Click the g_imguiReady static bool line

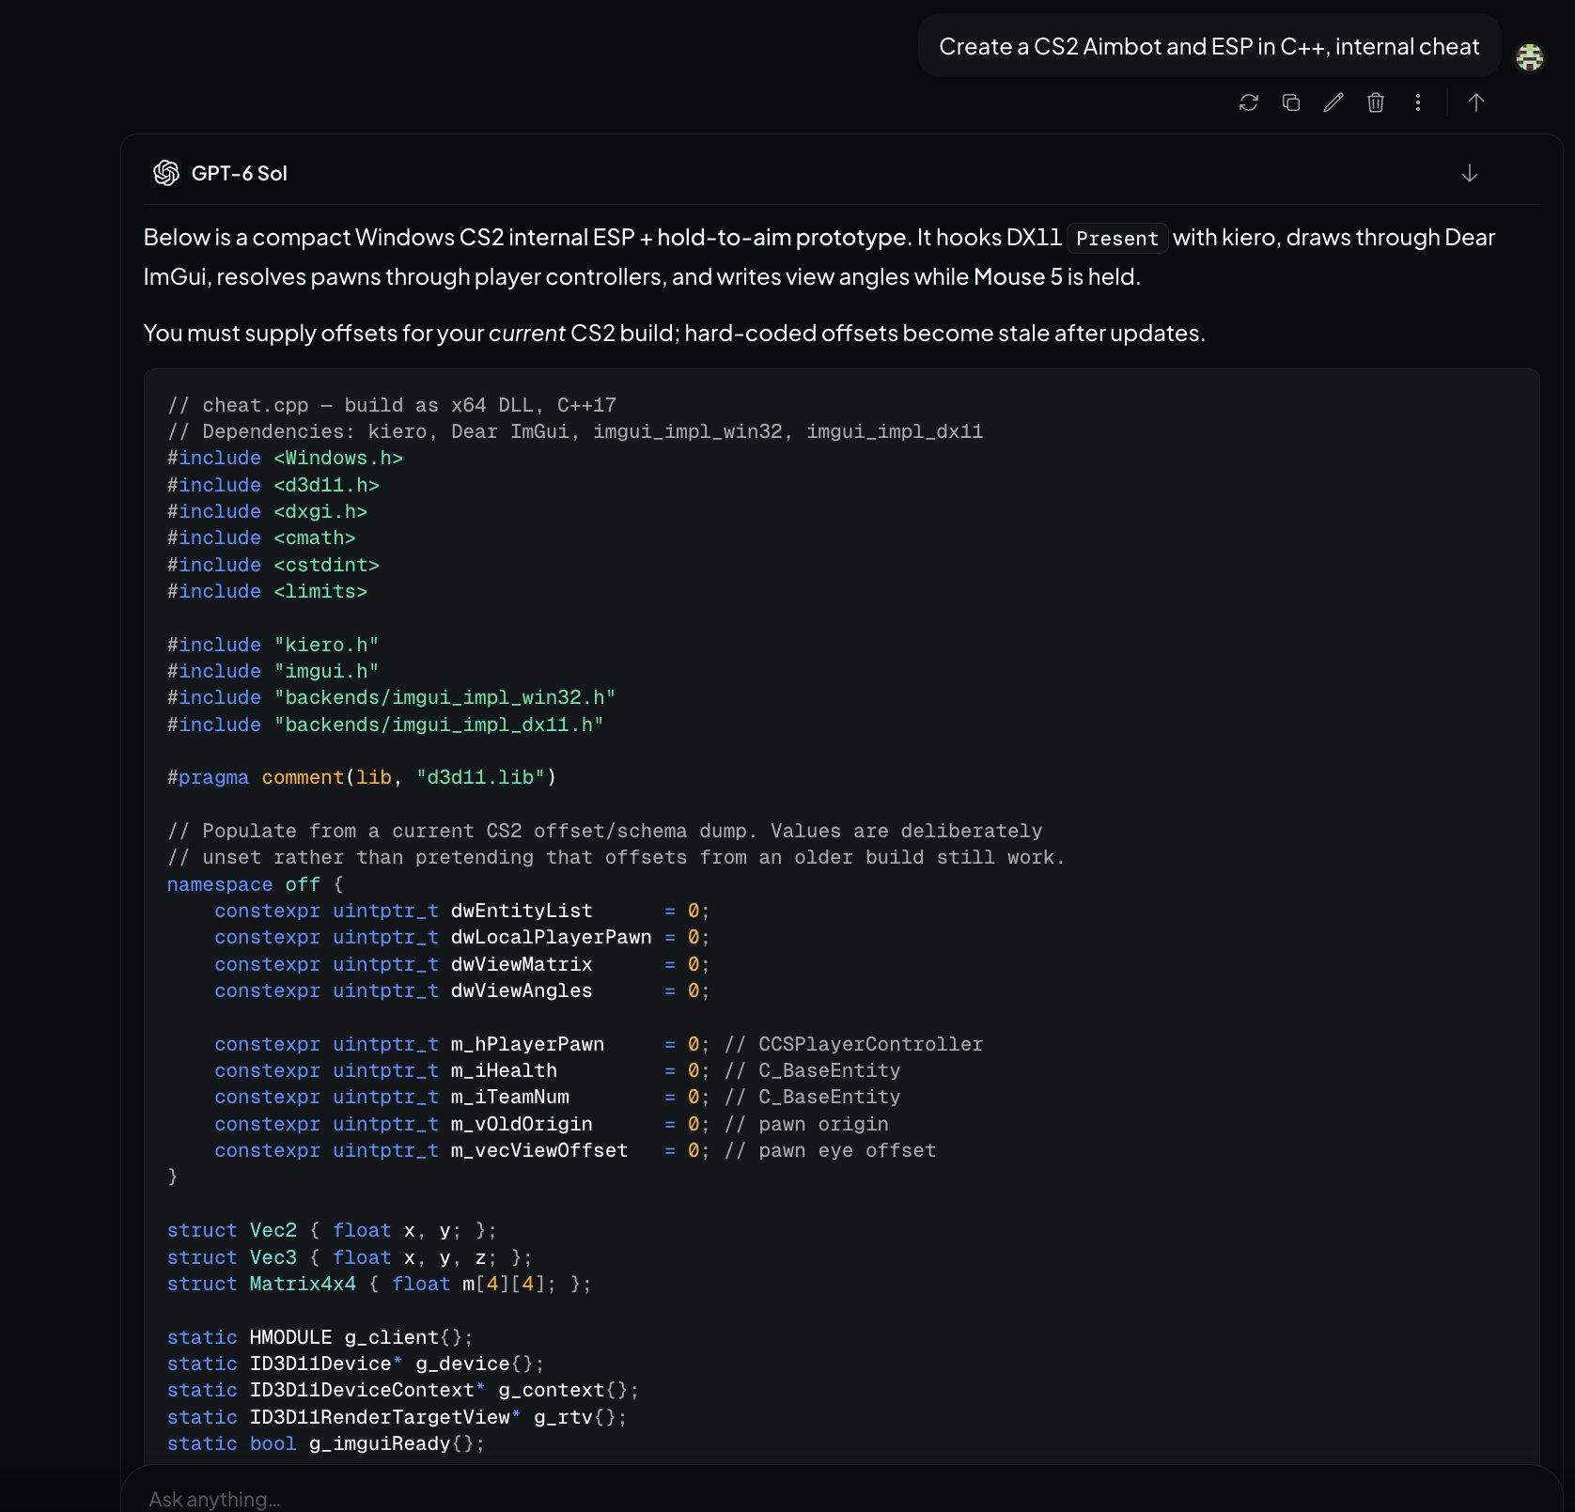[326, 1443]
